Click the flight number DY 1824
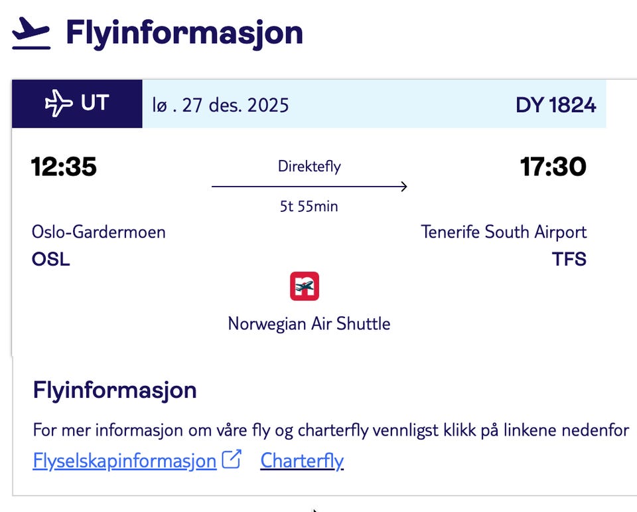The width and height of the screenshot is (637, 512). [x=555, y=105]
